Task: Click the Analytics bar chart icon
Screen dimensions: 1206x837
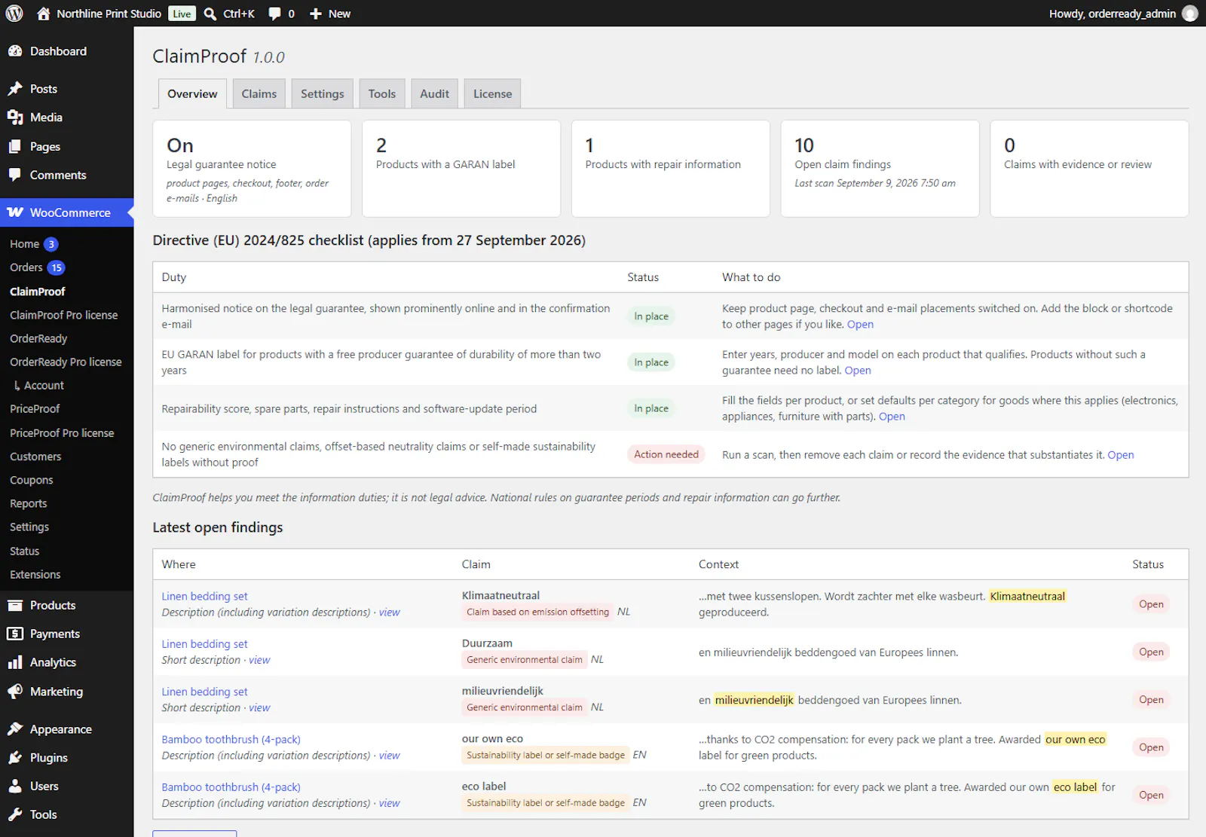Action: pos(15,662)
